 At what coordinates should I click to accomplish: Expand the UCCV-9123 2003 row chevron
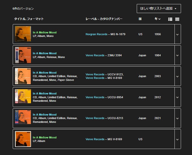tap(177, 77)
